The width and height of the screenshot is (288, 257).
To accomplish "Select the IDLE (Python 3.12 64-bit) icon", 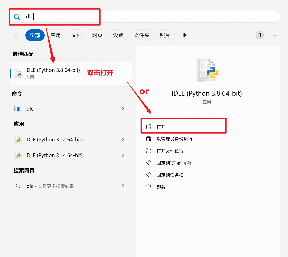I will (x=17, y=140).
